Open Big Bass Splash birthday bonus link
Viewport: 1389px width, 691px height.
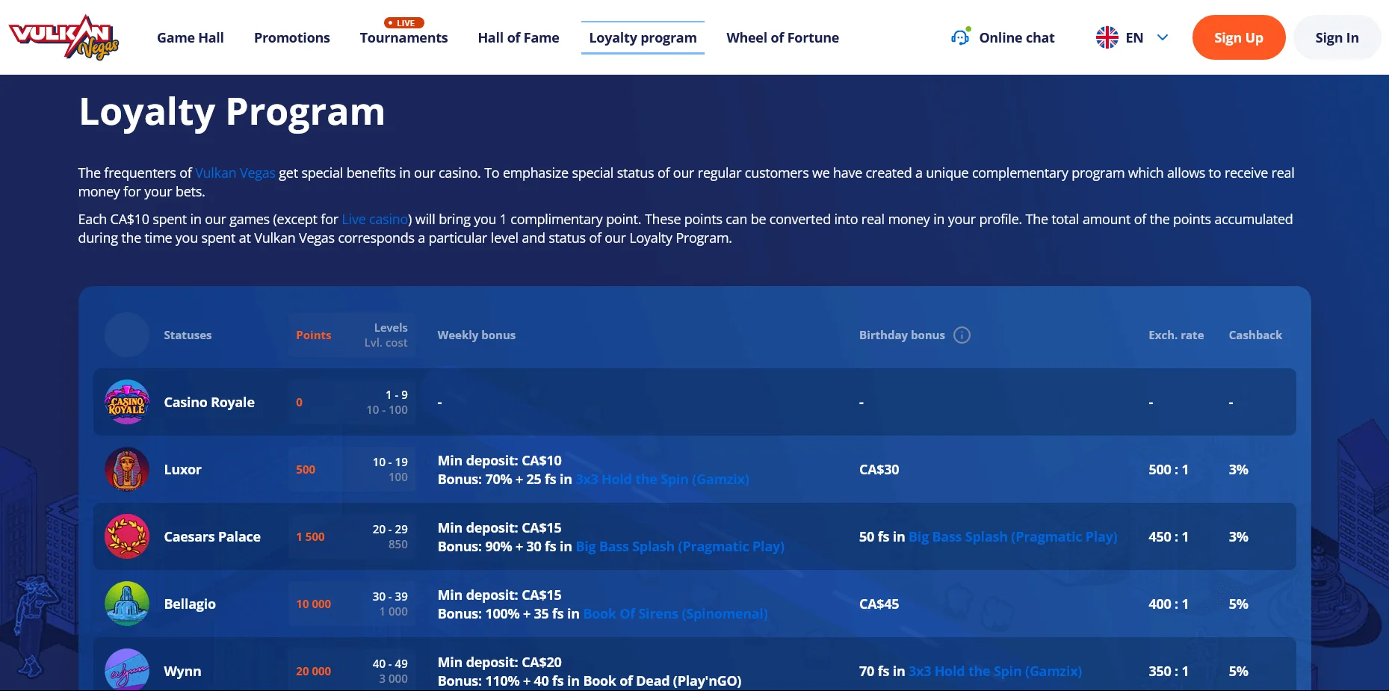tap(1012, 537)
